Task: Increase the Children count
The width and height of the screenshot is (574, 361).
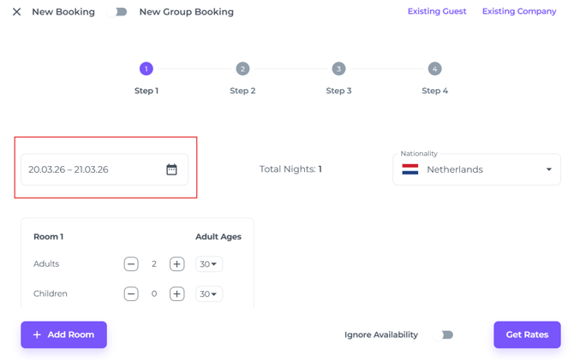Action: pos(176,293)
